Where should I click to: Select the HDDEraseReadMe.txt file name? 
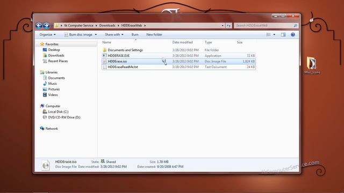point(123,67)
